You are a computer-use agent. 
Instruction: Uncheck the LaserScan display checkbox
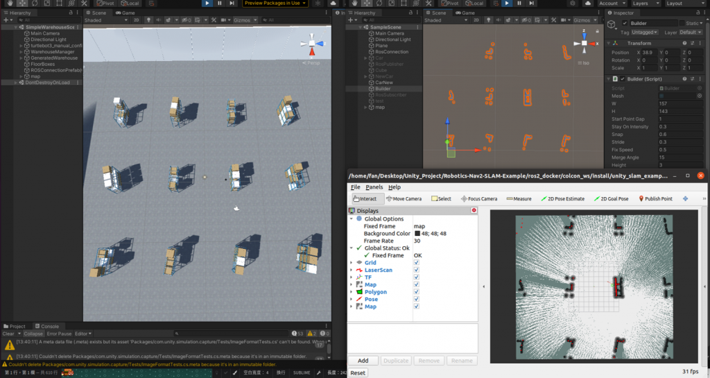[x=416, y=270]
